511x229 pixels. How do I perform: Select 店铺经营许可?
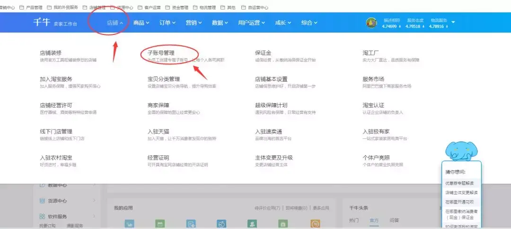point(56,105)
